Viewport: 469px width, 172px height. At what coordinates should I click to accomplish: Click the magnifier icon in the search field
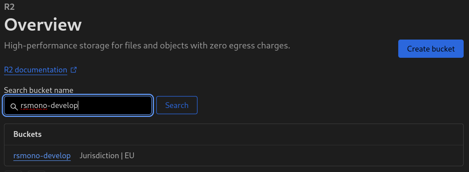[14, 106]
